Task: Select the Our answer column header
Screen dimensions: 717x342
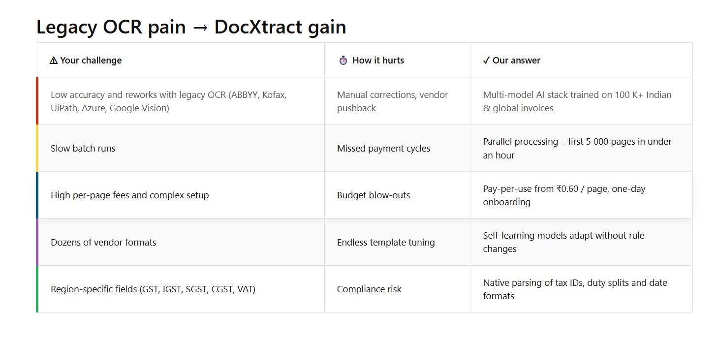Action: [x=516, y=61]
